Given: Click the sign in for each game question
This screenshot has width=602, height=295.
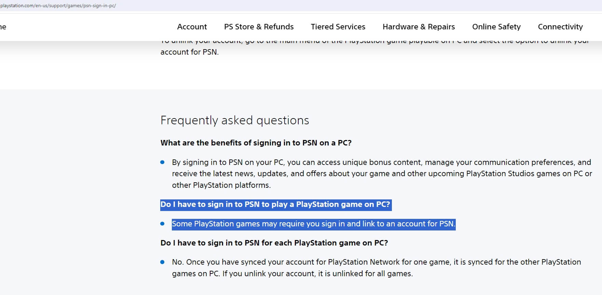Looking at the screenshot, I should (x=274, y=243).
